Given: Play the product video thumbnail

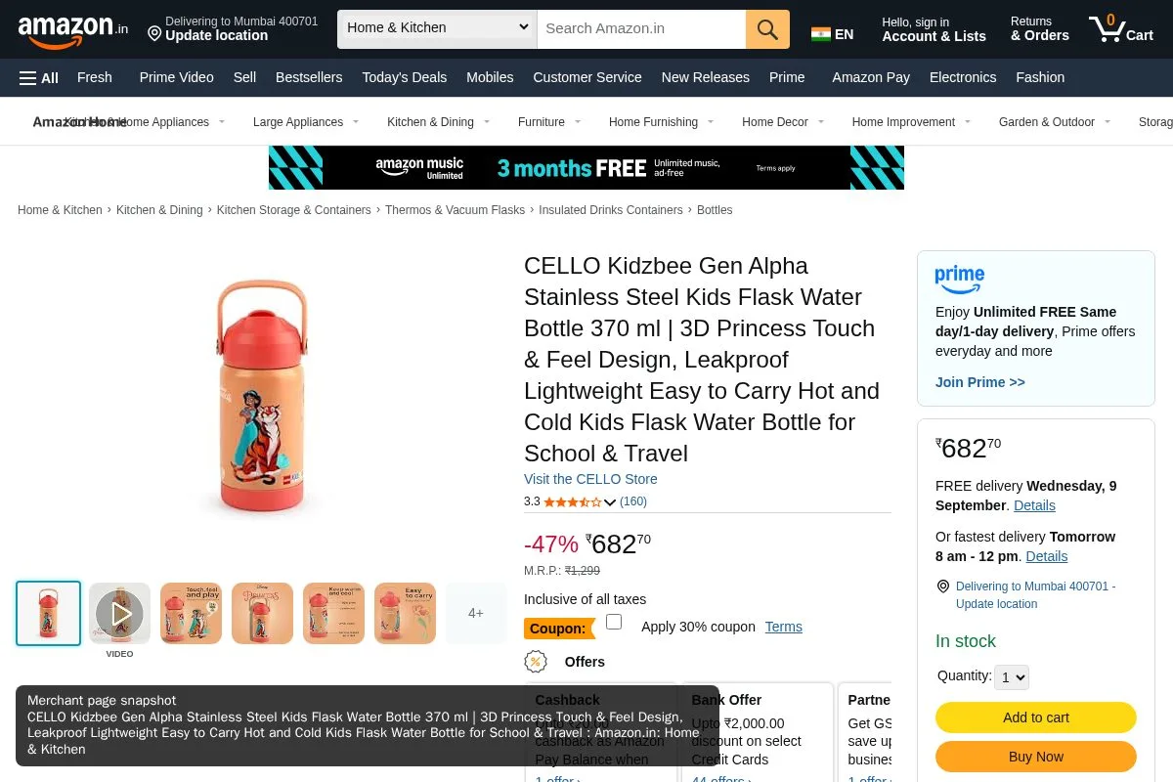Looking at the screenshot, I should tap(119, 614).
